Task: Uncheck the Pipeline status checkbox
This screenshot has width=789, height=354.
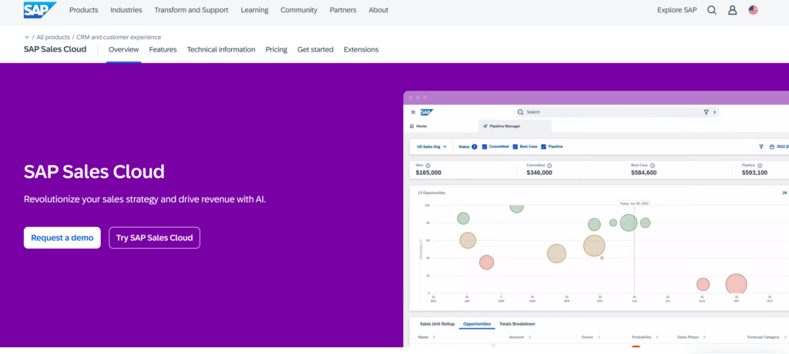Action: (543, 147)
